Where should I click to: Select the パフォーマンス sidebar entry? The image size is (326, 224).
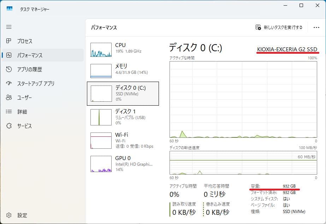[23, 55]
